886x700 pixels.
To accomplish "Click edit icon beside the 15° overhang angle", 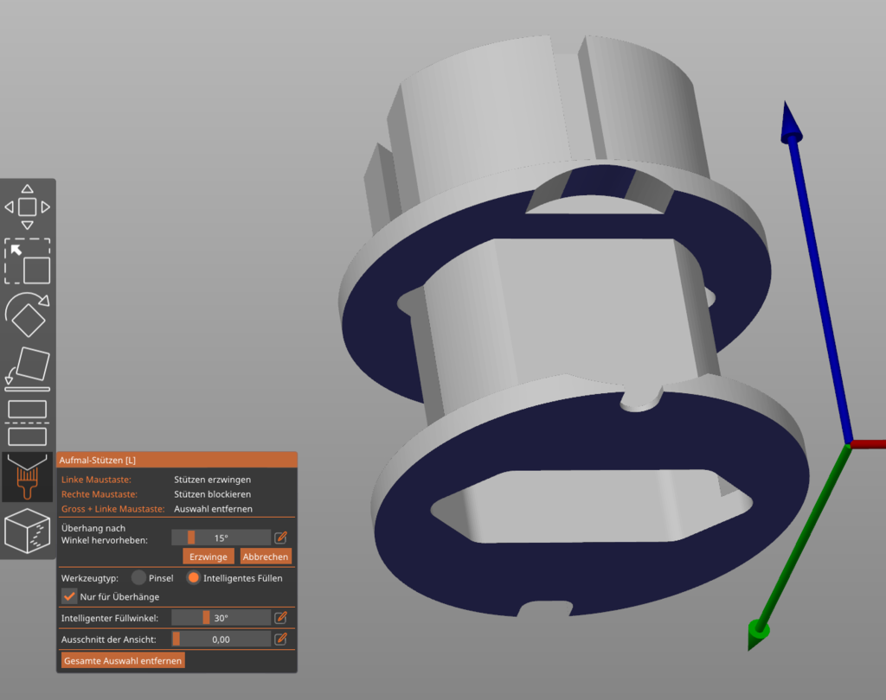I will tap(280, 538).
